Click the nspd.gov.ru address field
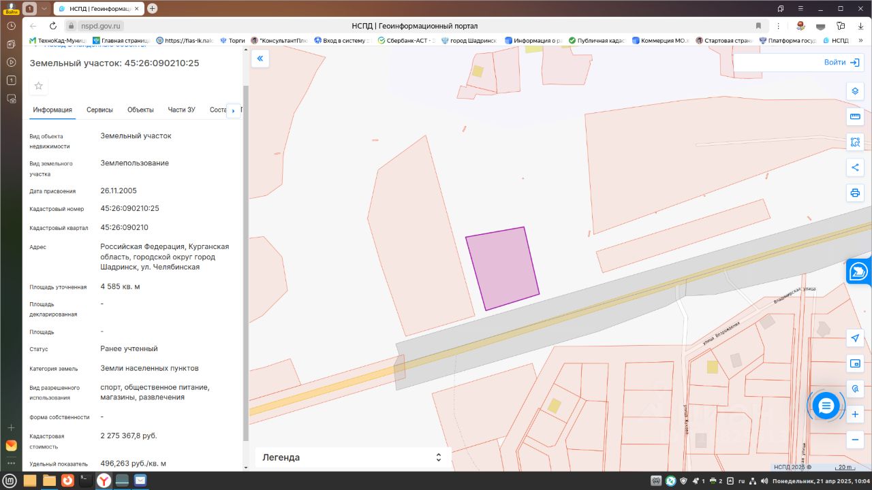Viewport: 872px width, 490px height. click(409, 26)
